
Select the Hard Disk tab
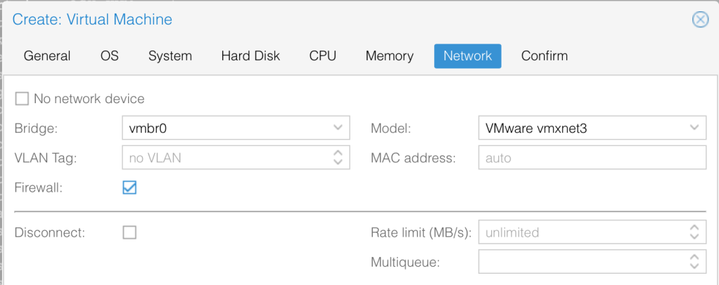pyautogui.click(x=250, y=56)
